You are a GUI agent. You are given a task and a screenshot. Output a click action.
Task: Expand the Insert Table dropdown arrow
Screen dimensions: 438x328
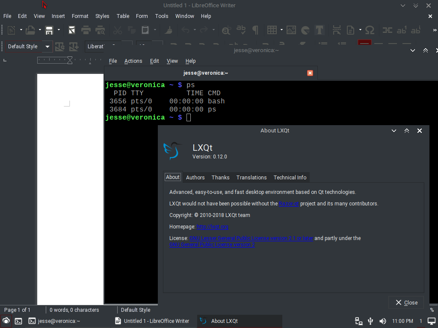[281, 30]
